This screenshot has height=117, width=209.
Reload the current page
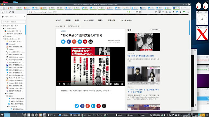tap(9, 12)
